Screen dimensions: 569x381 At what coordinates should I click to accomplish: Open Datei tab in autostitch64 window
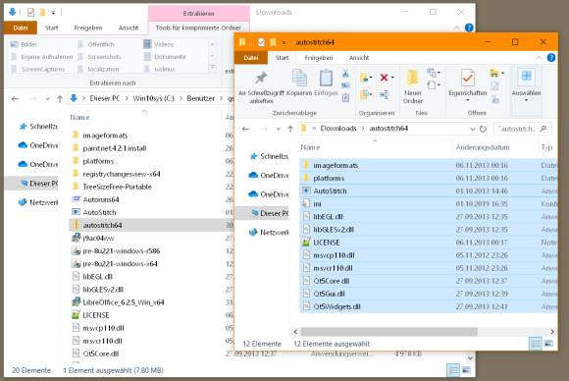click(251, 58)
